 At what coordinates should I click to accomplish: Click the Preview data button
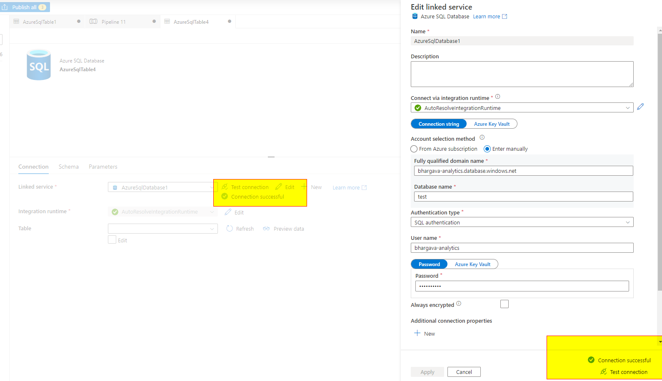(284, 229)
